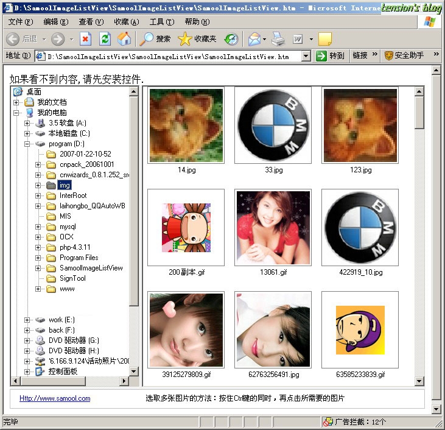Viewport: 445px width, 430px height.
Task: Refresh the page with green arrows icon
Action: point(105,39)
